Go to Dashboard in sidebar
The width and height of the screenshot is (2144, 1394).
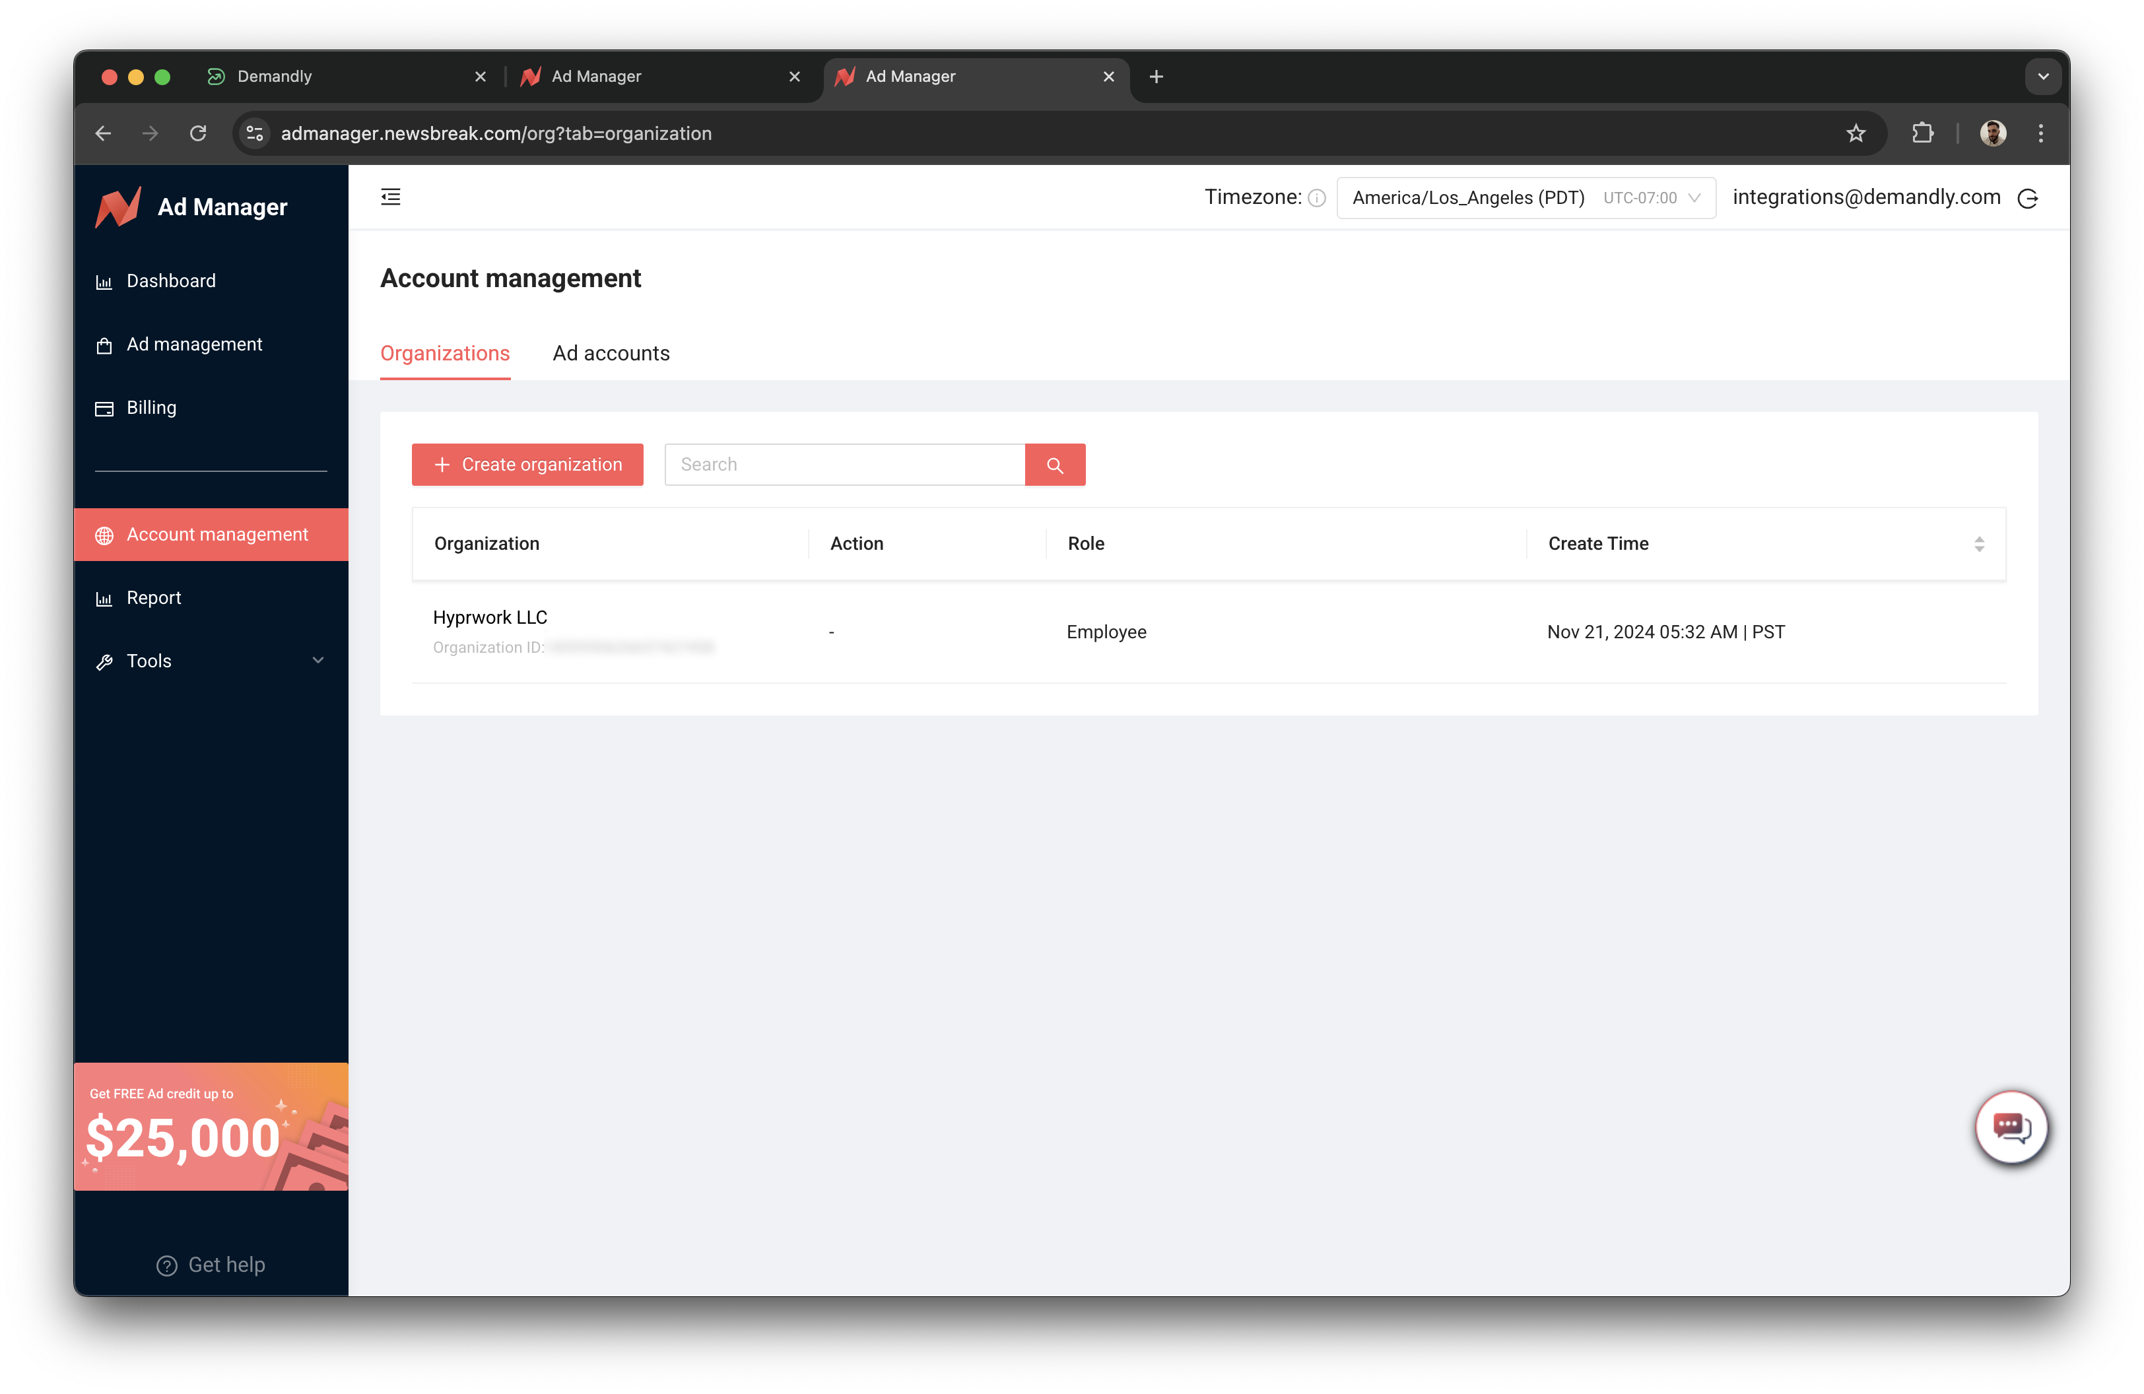pos(171,281)
